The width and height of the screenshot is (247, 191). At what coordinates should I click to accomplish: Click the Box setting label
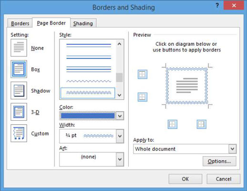click(35, 69)
